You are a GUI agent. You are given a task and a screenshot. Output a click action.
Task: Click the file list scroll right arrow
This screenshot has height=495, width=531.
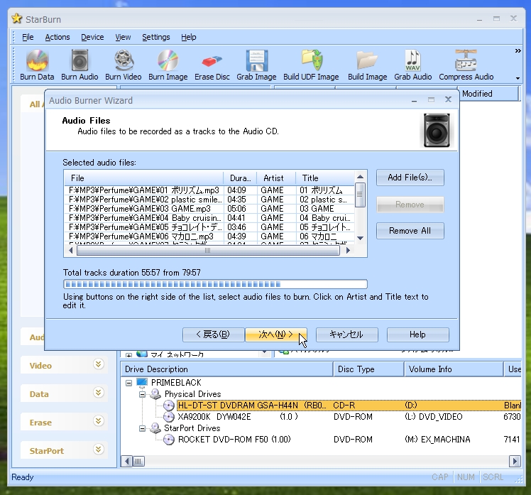point(348,251)
